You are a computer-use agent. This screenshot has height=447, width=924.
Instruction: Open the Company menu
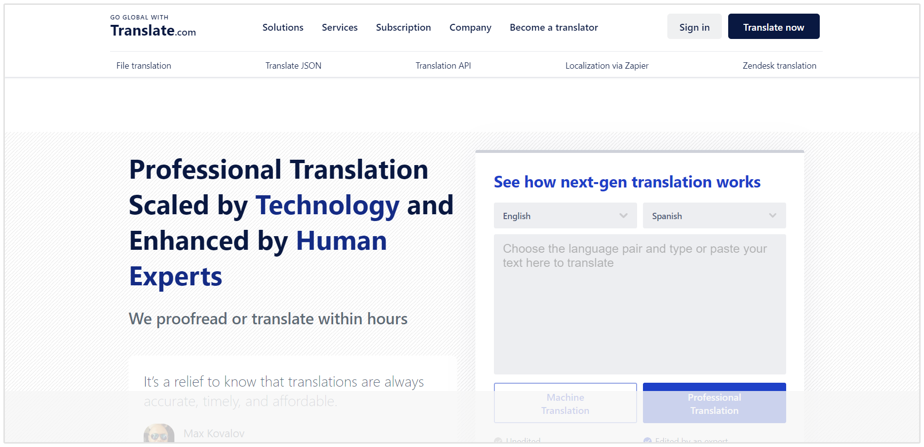coord(470,27)
